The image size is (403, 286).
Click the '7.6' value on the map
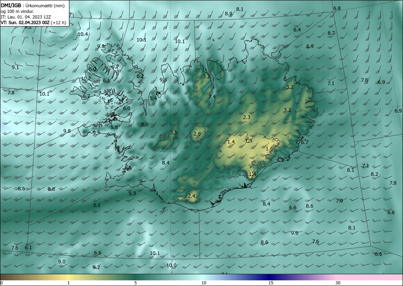click(316, 242)
